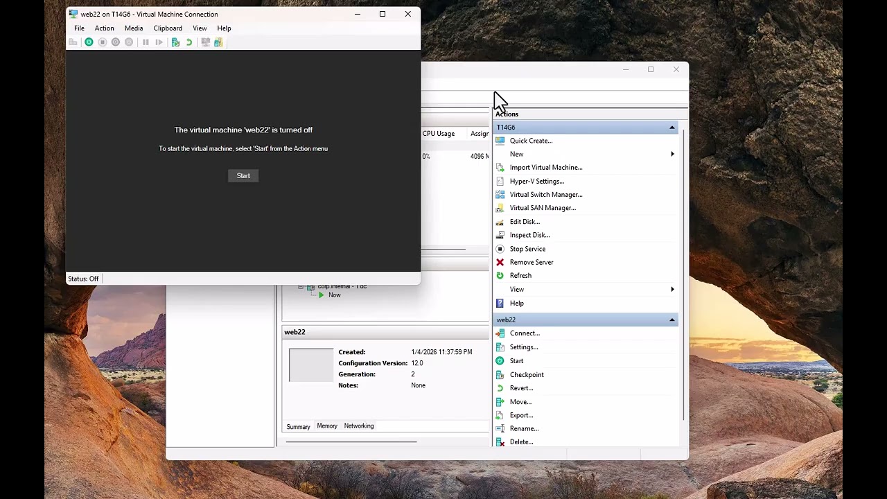Click the Save toolbar icon
887x499 pixels.
tap(129, 42)
